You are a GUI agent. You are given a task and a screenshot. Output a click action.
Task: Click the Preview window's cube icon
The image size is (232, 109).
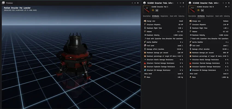pyautogui.click(x=3, y=3)
